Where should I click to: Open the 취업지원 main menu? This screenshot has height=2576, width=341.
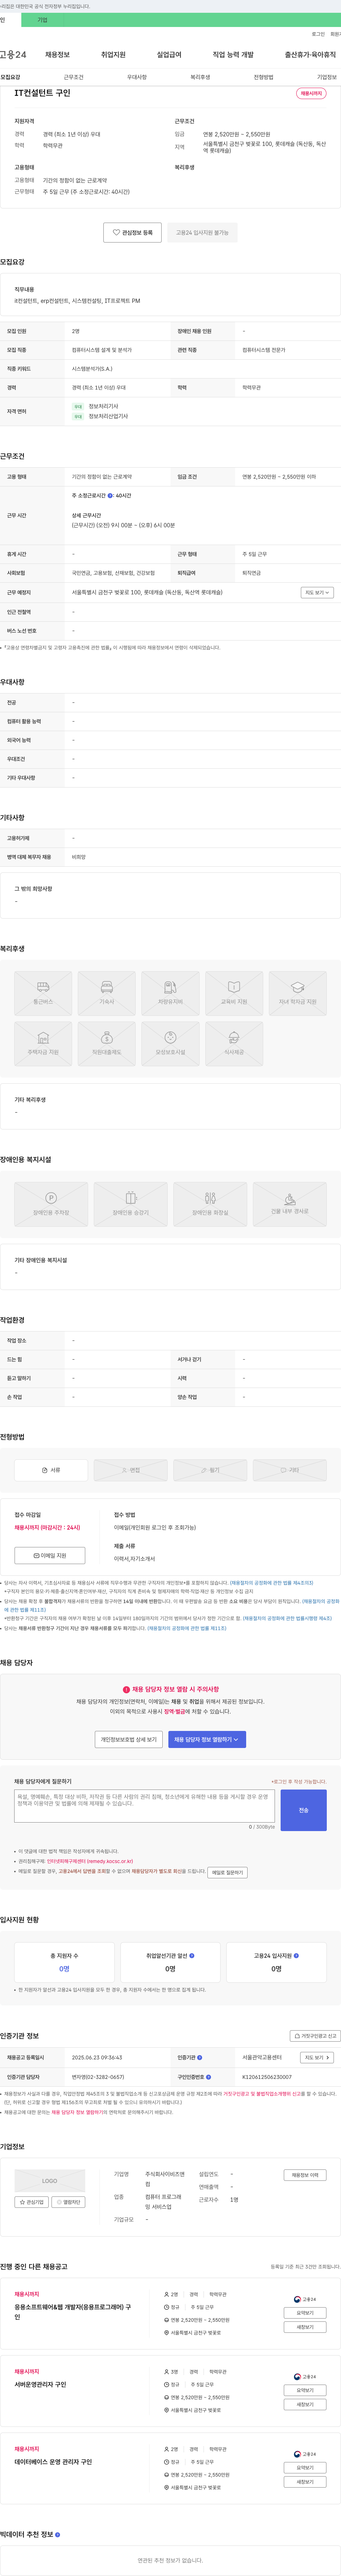[113, 55]
